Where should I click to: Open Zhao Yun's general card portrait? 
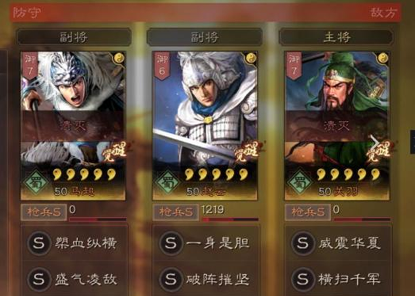pyautogui.click(x=205, y=126)
